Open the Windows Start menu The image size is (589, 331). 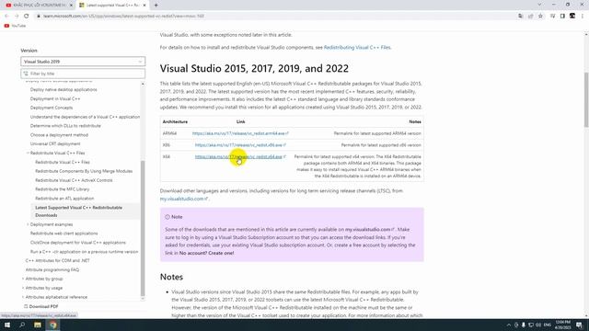coord(7,325)
